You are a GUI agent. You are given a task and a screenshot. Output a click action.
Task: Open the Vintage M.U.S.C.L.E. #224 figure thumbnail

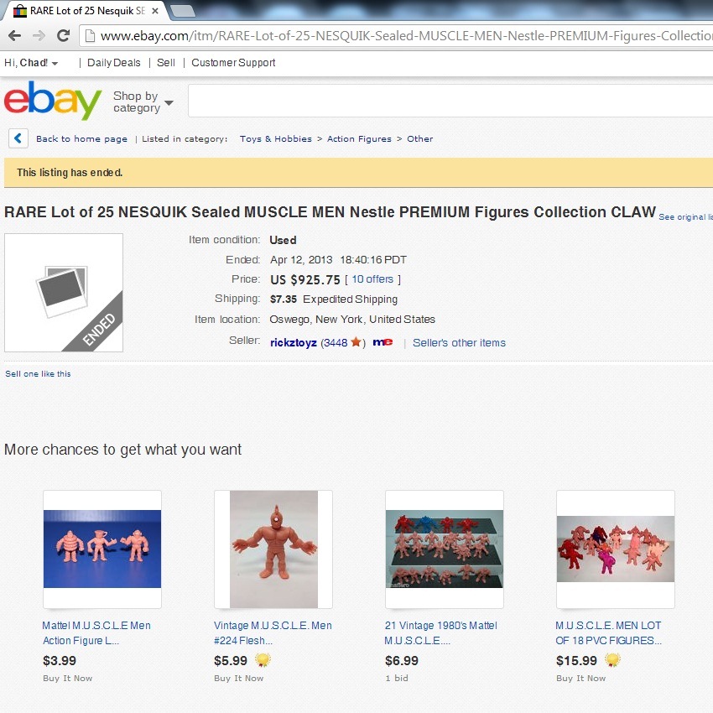click(273, 549)
